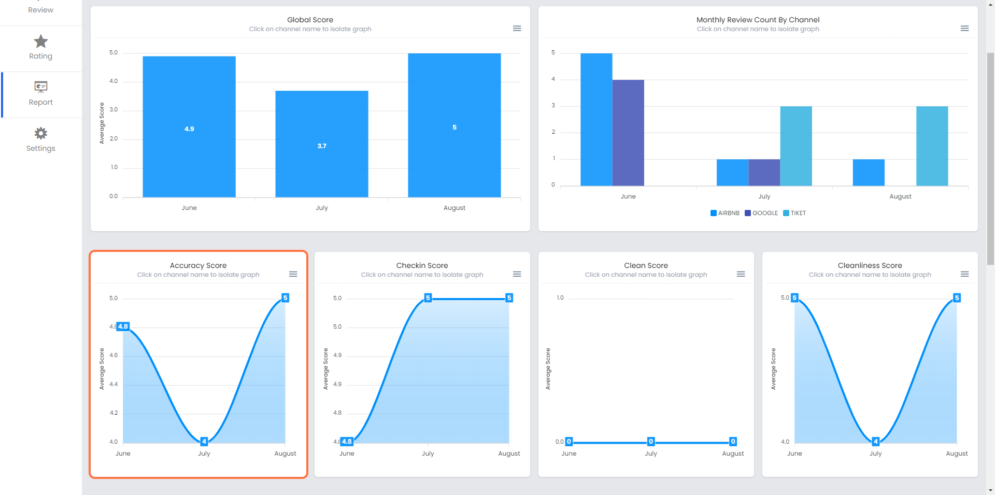
Task: Click Clean Score June 0 data point
Action: pyautogui.click(x=569, y=442)
